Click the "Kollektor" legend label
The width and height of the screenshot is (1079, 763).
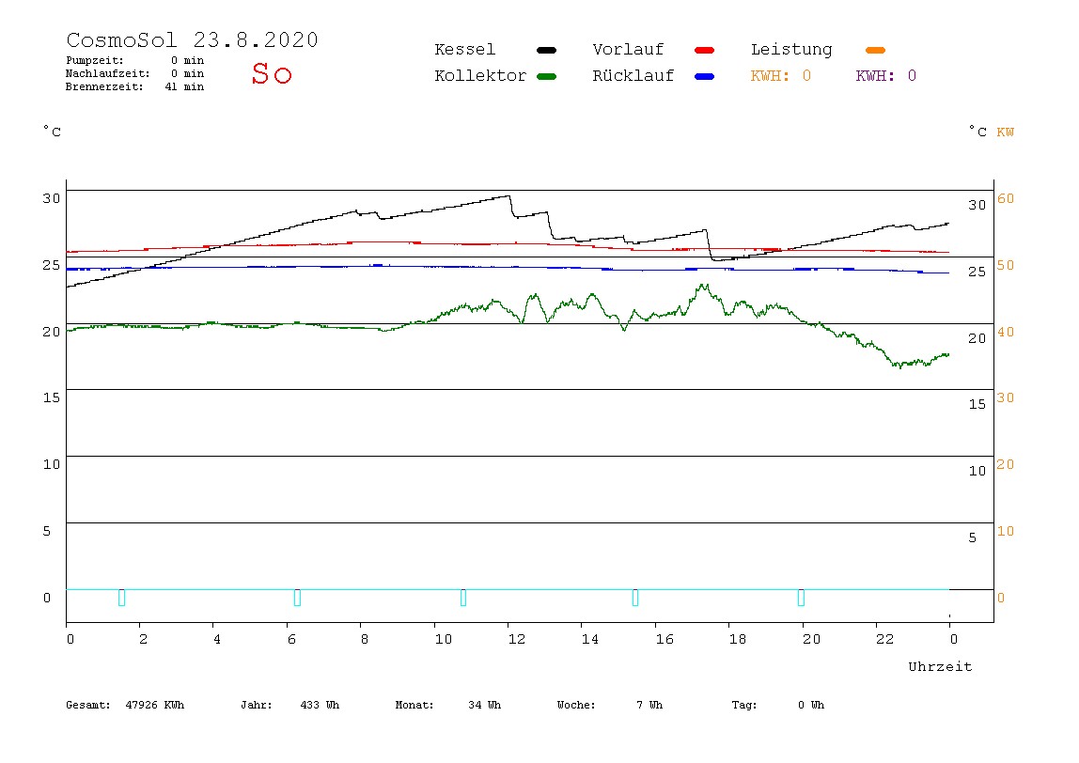480,76
